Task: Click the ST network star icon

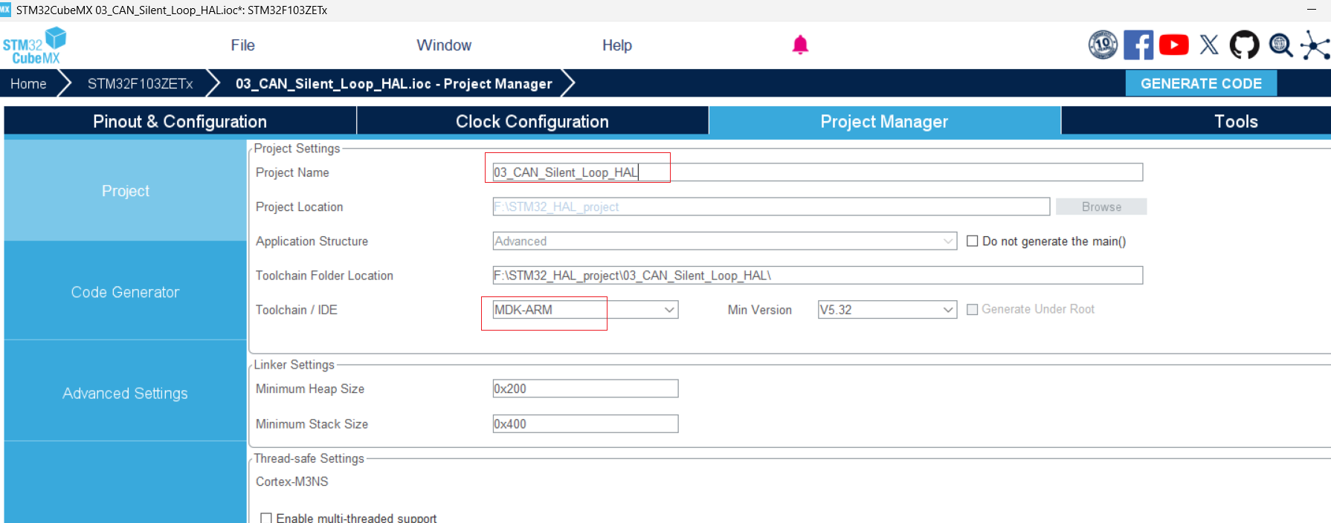Action: [x=1315, y=45]
